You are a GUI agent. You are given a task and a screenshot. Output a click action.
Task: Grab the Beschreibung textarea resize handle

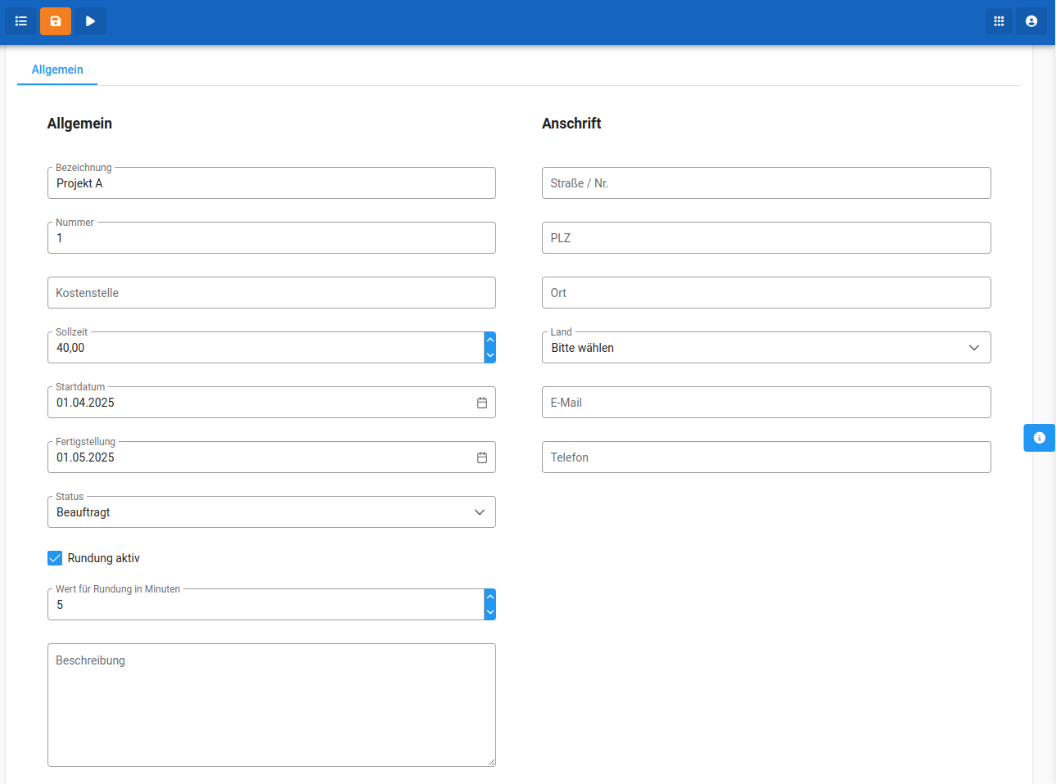coord(491,762)
